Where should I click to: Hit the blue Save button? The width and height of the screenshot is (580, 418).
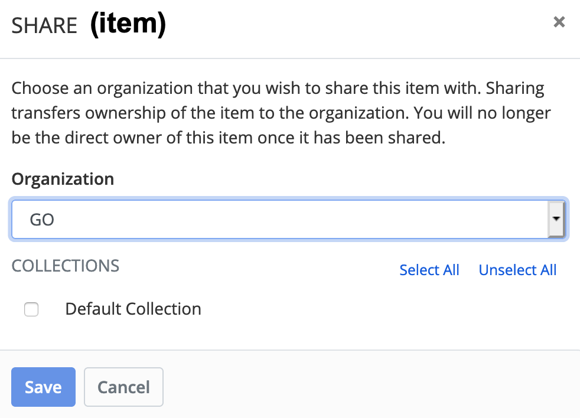pos(43,387)
